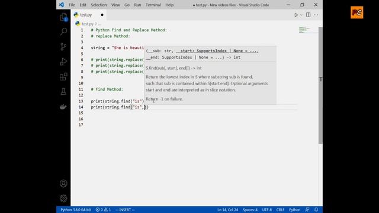Click line number 13 in gutter
This screenshot has height=213, width=379.
coord(81,101)
